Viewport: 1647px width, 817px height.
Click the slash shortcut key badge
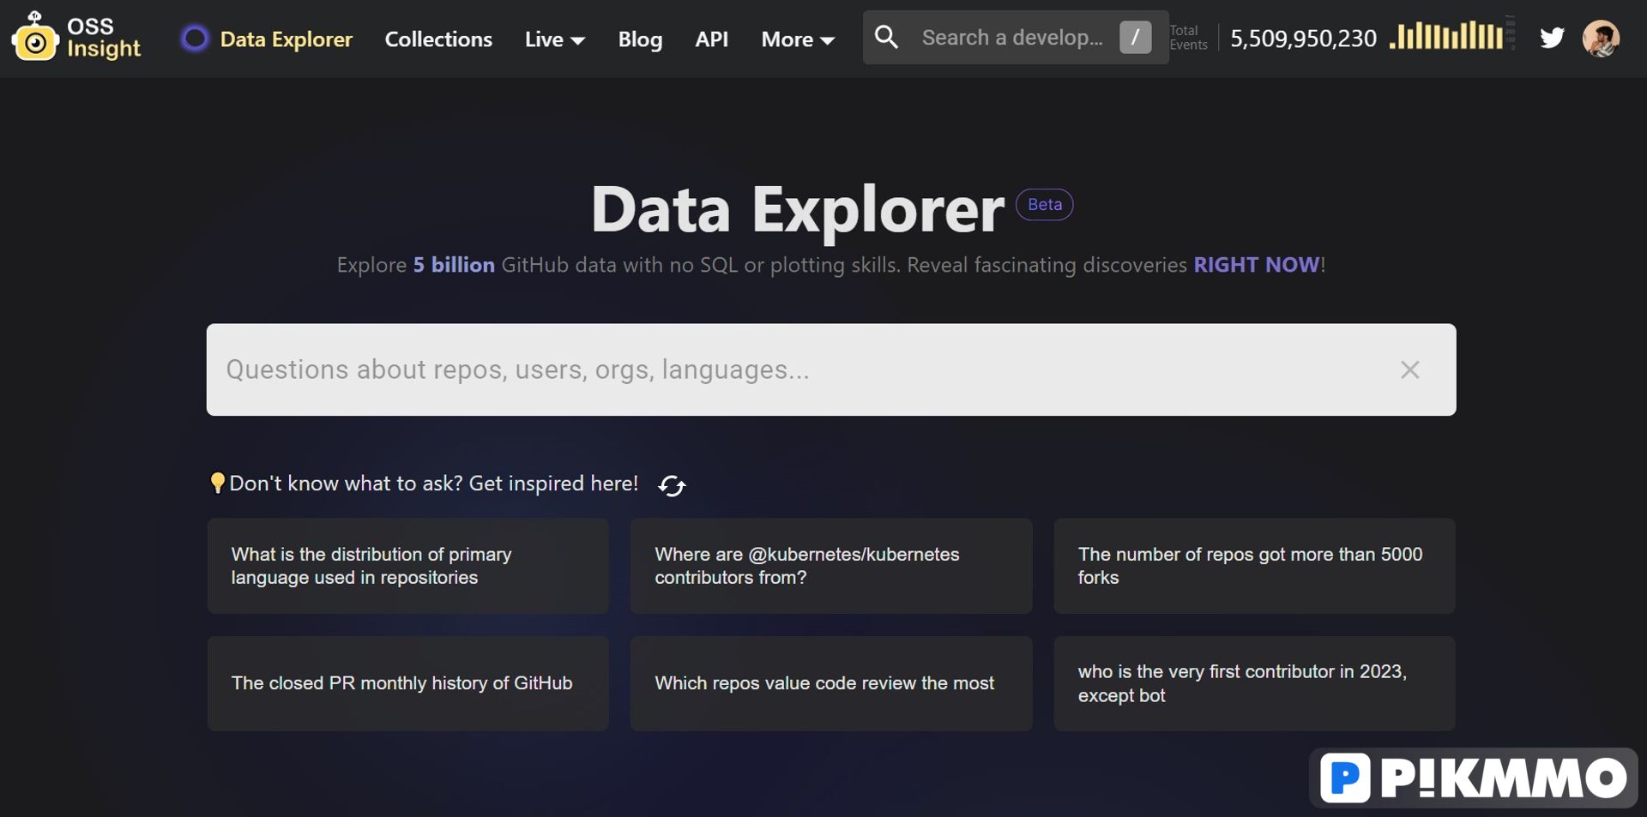[1135, 37]
